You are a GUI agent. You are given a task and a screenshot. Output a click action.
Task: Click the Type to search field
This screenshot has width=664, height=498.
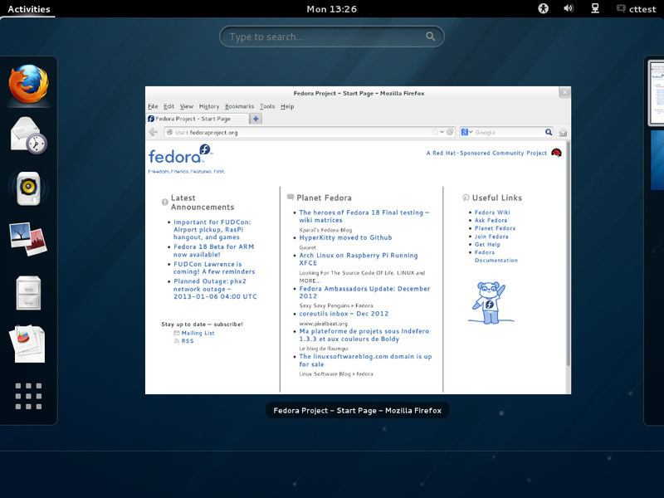click(331, 37)
